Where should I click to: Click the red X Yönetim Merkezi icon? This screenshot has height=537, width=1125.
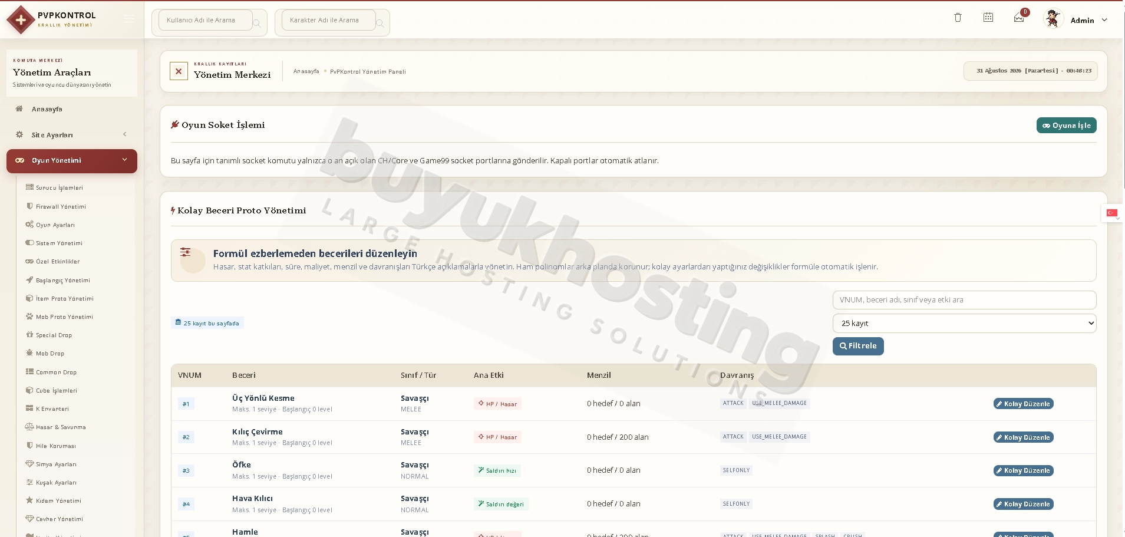tap(179, 71)
